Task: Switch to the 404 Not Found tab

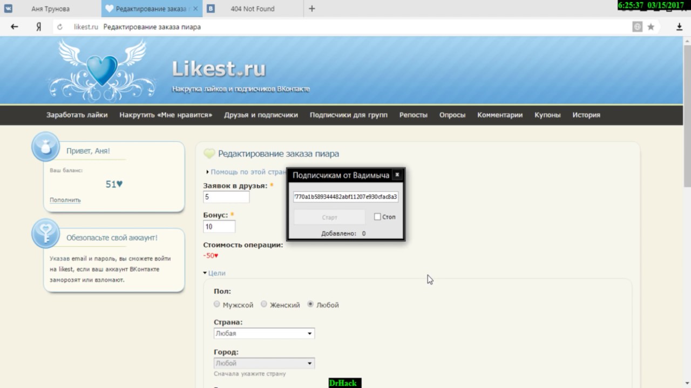Action: coord(252,9)
